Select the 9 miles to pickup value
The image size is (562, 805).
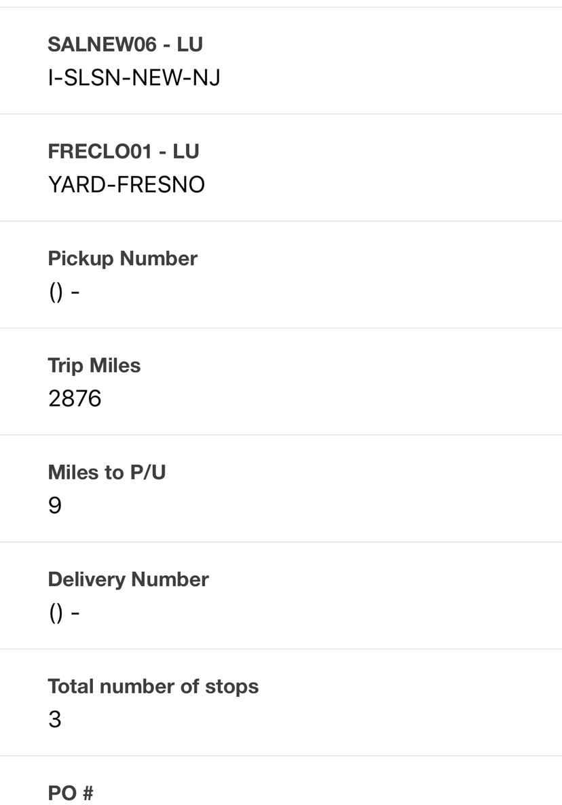click(x=55, y=505)
